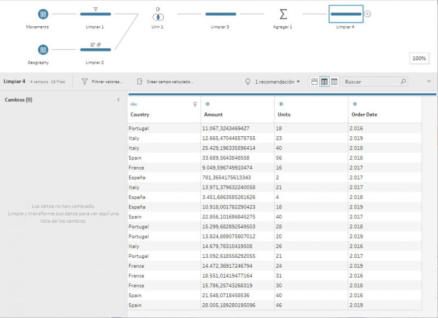Click the lightbulb recommendation icon on Country
This screenshot has height=318, width=438.
(195, 104)
